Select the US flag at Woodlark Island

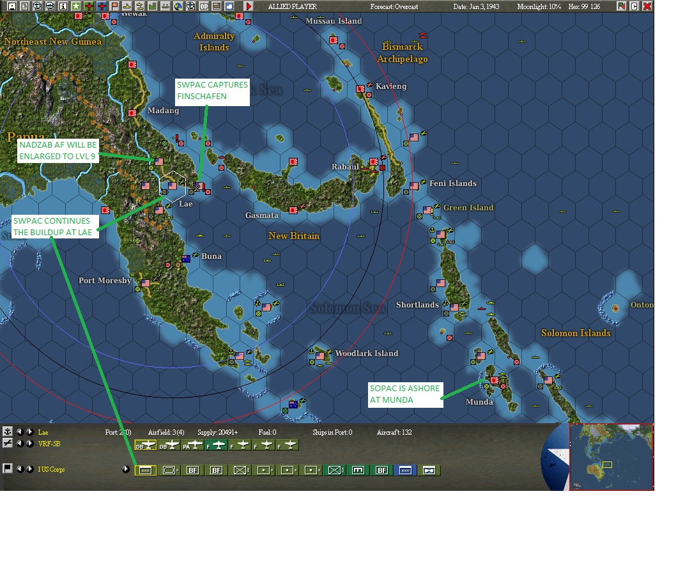pyautogui.click(x=320, y=355)
